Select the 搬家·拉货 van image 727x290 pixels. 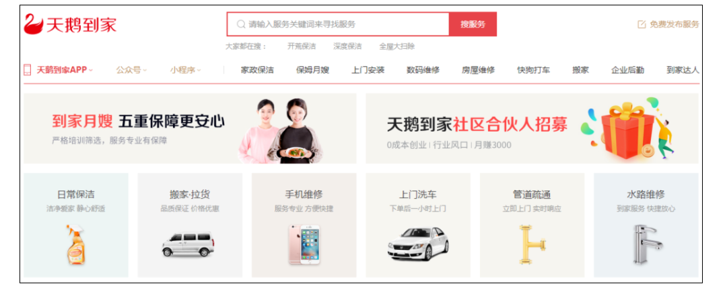(188, 244)
